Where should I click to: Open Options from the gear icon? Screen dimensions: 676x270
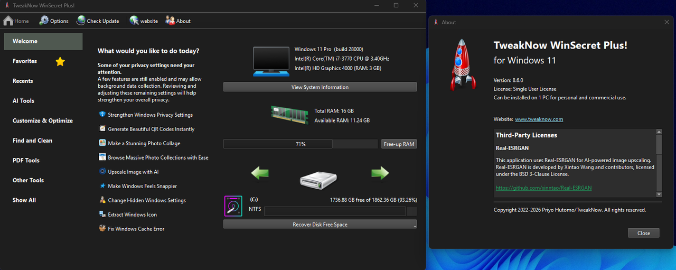[x=44, y=21]
